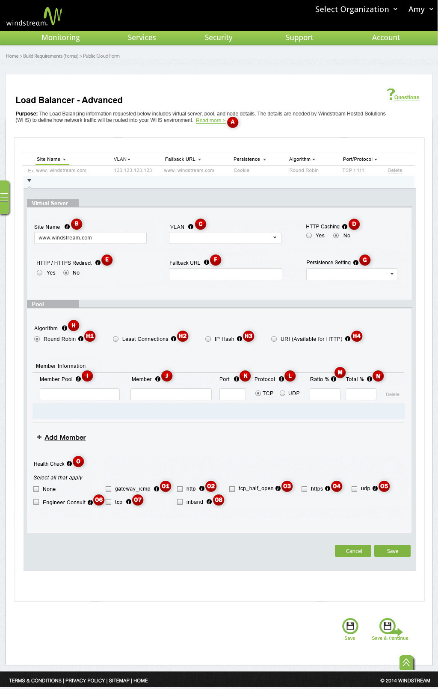Click the green Questions help icon

391,94
